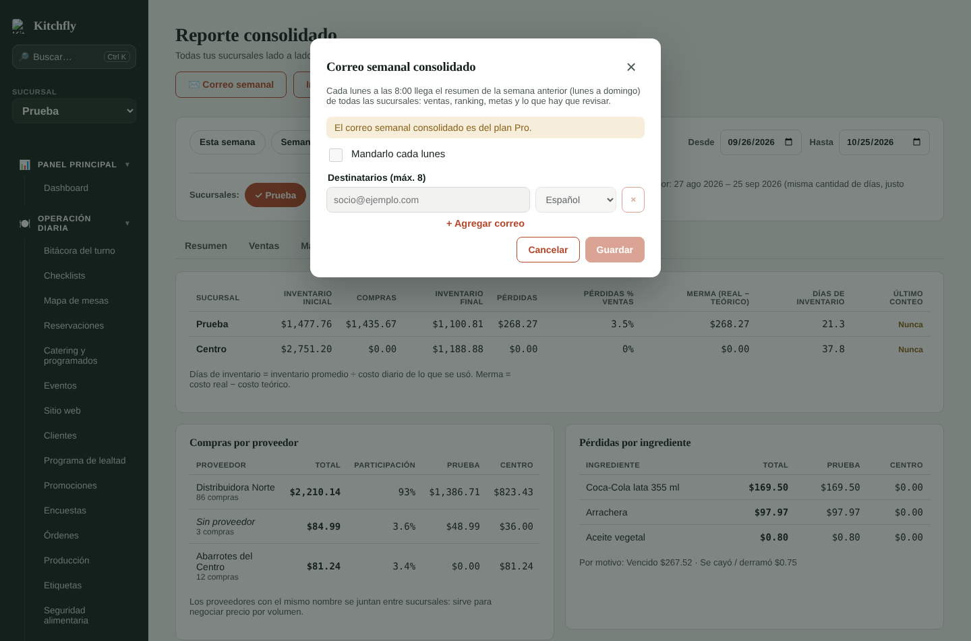Open the Desde calendar picker icon
971x641 pixels.
789,142
